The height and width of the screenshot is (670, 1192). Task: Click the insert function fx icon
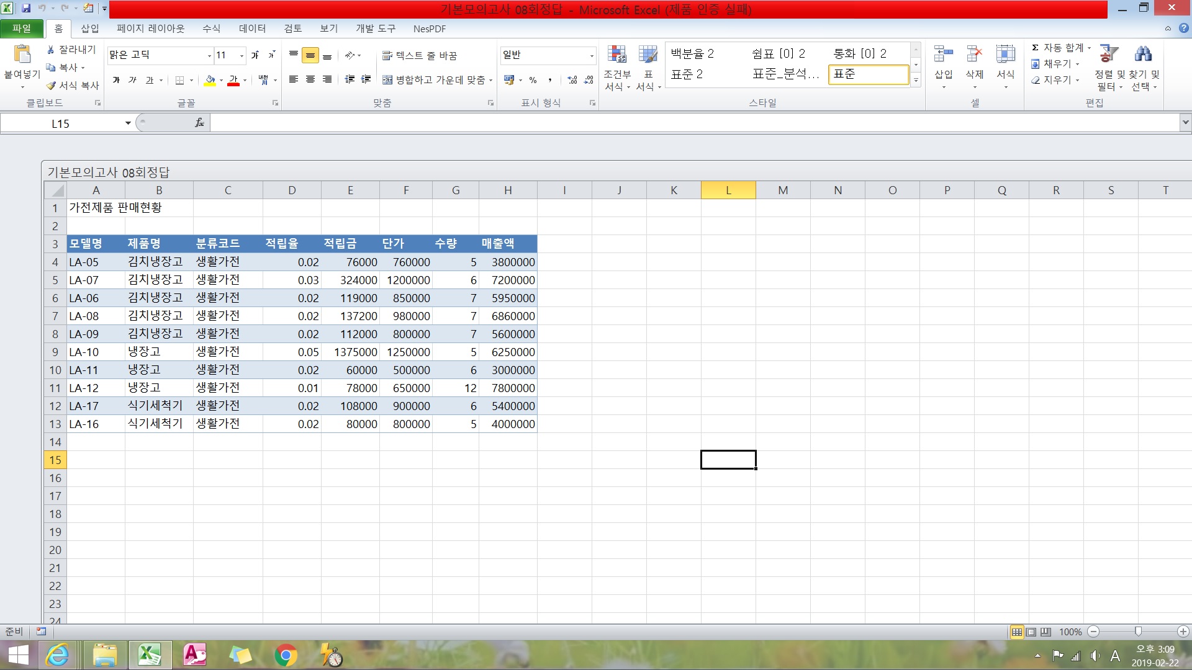(x=199, y=123)
